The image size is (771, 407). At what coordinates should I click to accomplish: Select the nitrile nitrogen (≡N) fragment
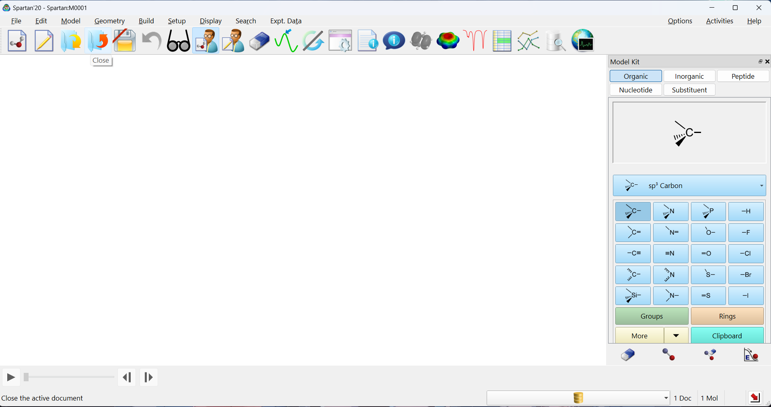point(670,254)
